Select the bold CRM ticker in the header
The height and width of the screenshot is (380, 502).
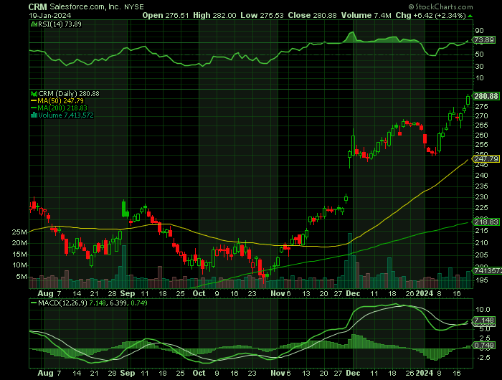(x=37, y=6)
